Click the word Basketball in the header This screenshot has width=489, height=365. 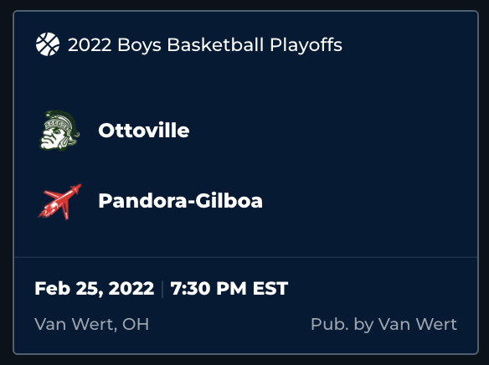point(215,44)
